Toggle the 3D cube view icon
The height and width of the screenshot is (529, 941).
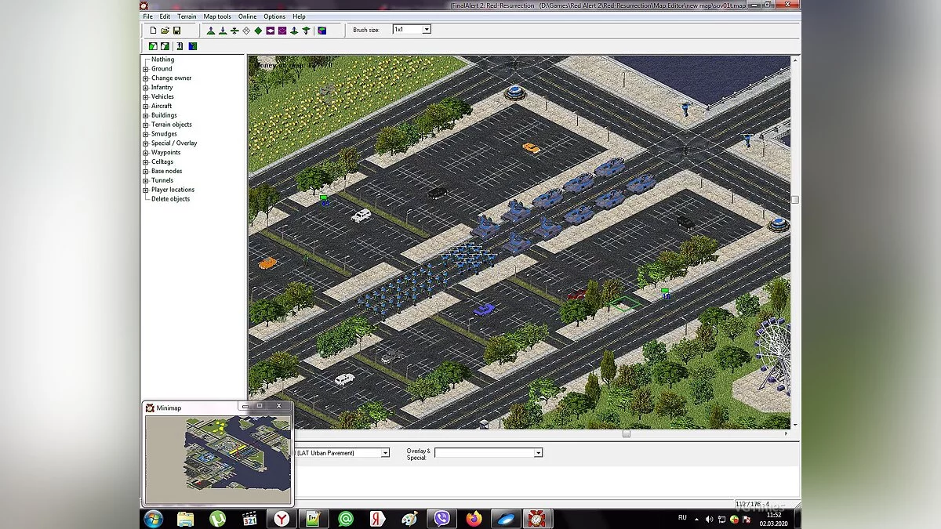click(x=322, y=31)
